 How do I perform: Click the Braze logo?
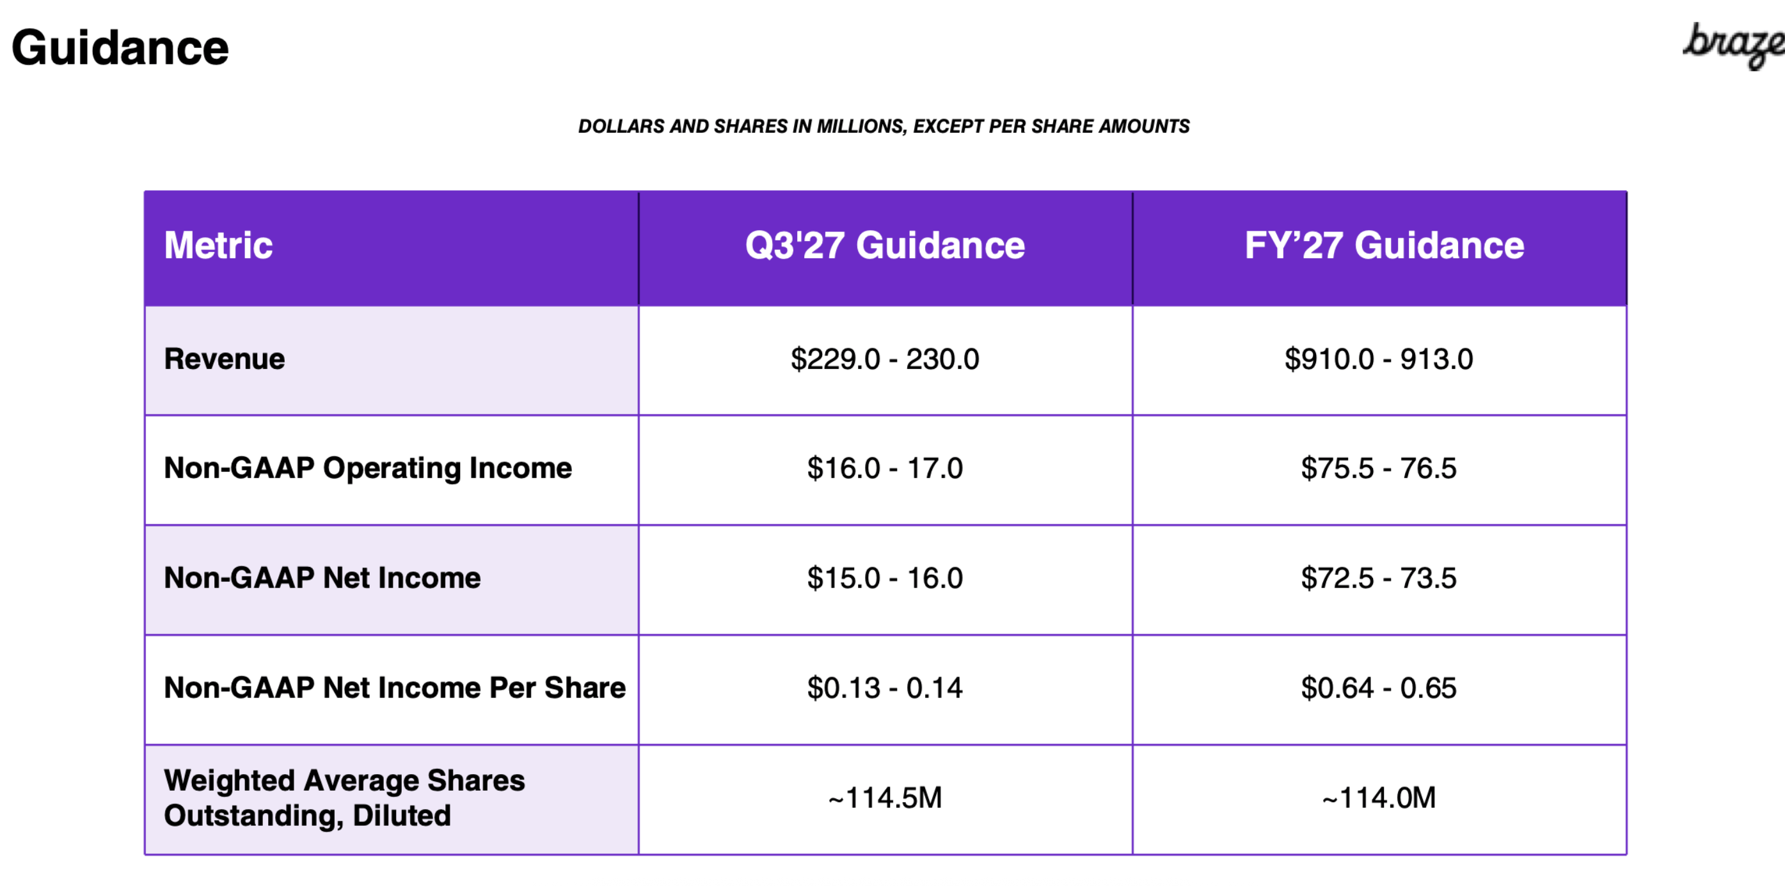1734,45
